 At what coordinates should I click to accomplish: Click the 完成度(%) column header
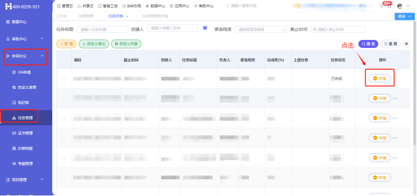tap(276, 60)
